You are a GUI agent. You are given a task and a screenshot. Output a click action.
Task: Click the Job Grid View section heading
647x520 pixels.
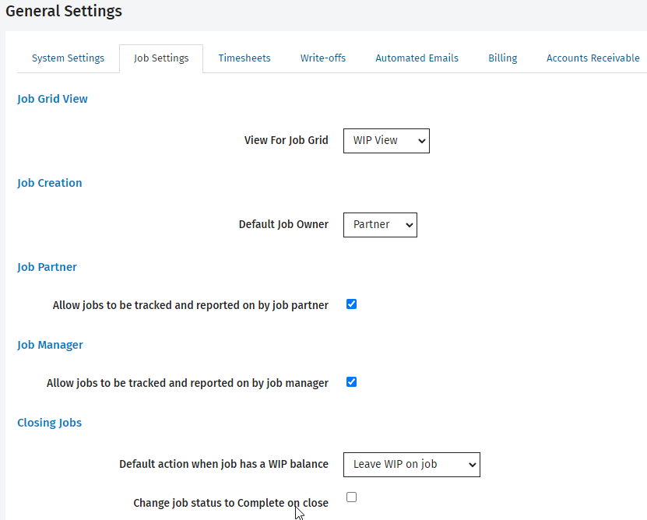click(x=52, y=99)
